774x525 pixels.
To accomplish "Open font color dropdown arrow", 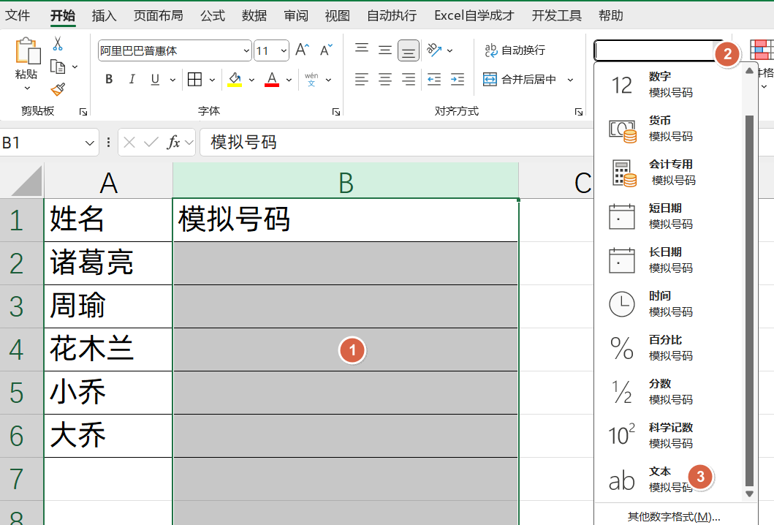I will click(289, 80).
